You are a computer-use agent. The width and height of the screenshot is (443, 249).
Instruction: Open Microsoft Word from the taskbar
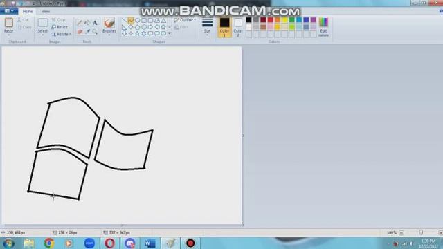[x=150, y=243]
